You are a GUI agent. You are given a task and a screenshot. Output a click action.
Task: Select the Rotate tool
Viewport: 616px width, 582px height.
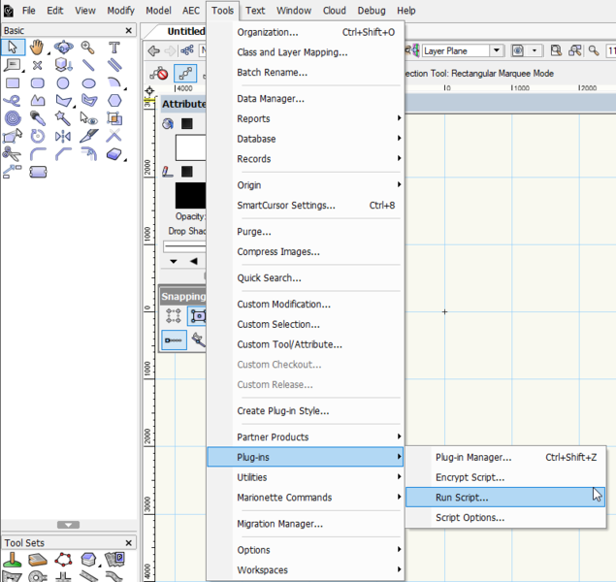click(38, 136)
